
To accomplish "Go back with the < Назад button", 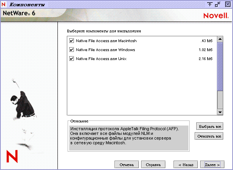I will click(x=186, y=165).
